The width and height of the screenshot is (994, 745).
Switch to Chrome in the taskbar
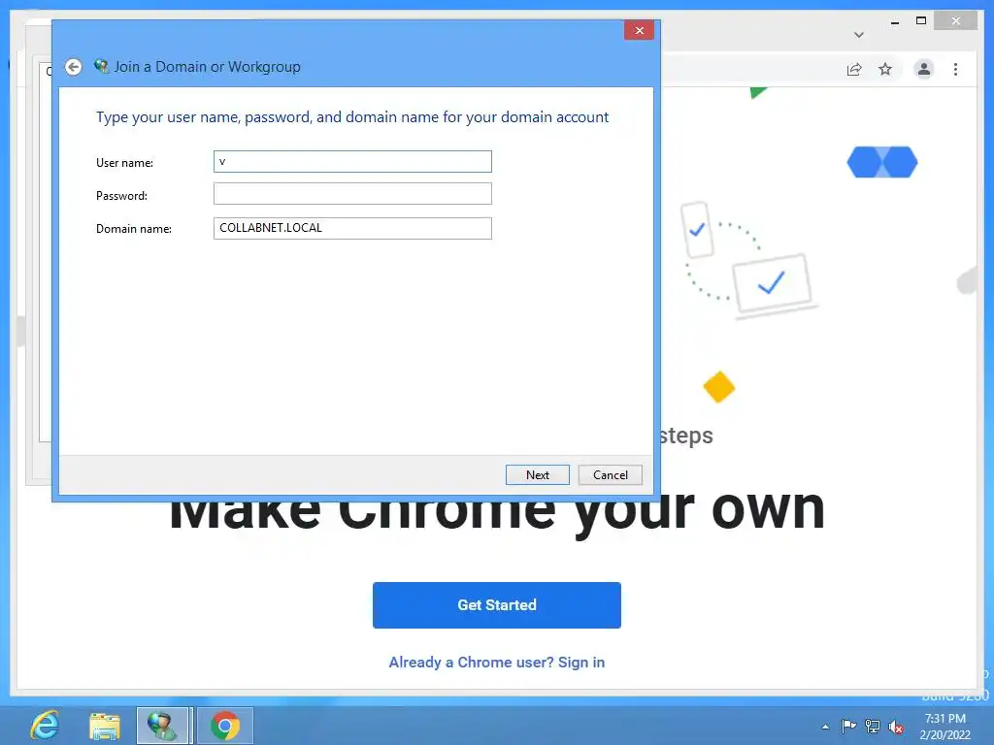(x=225, y=726)
